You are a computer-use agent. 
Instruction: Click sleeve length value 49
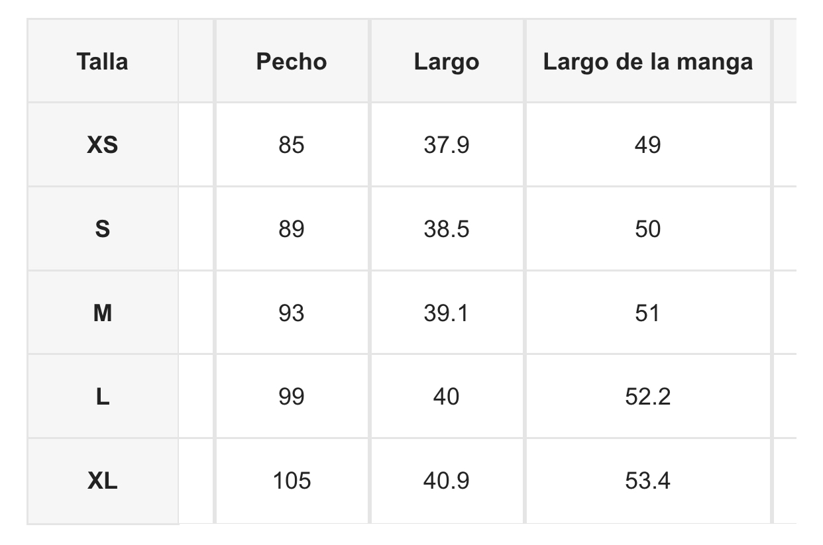(647, 144)
